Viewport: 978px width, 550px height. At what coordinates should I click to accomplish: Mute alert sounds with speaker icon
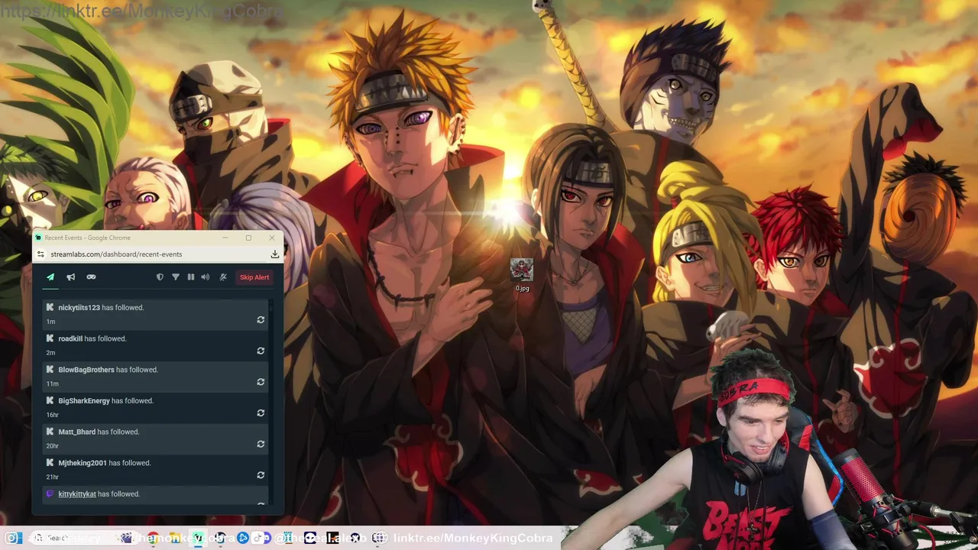(205, 277)
